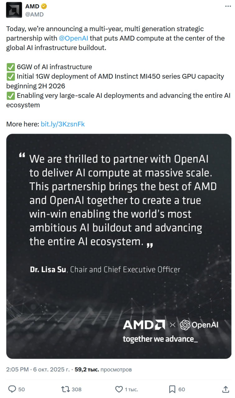
Task: Click the reply count 50
Action: click(x=21, y=389)
